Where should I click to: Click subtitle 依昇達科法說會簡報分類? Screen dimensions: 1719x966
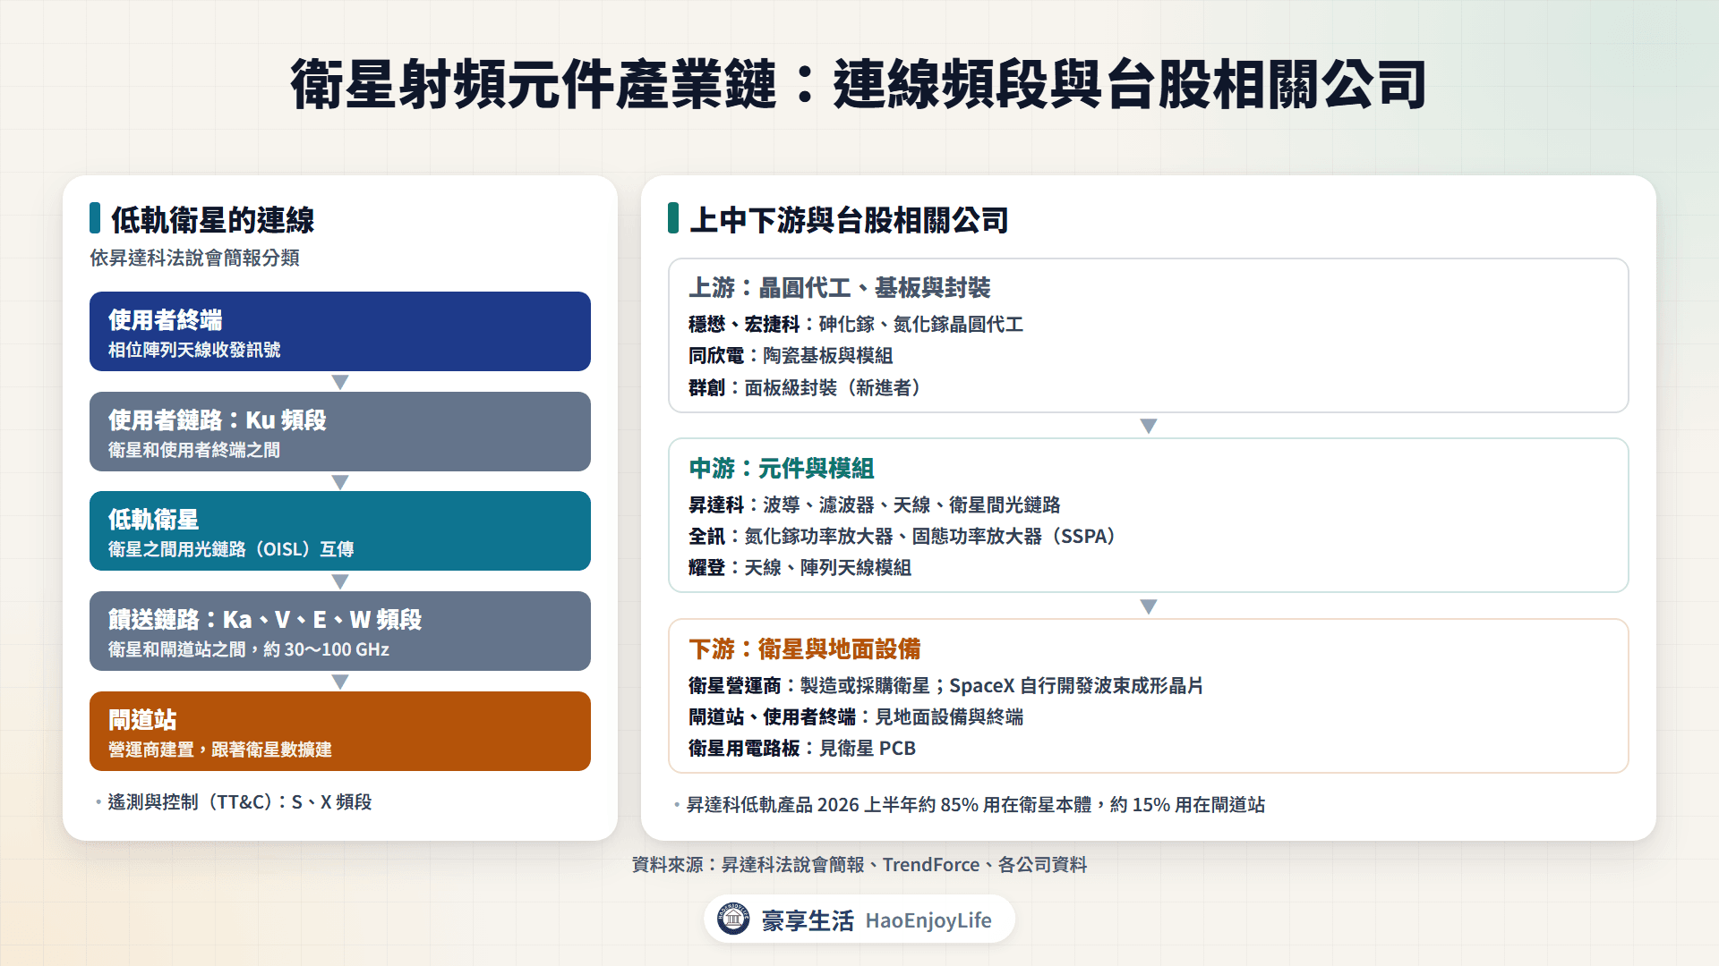point(194,258)
